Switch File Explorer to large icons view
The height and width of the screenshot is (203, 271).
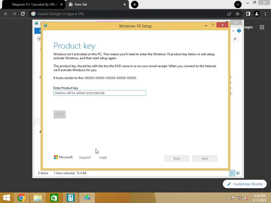pyautogui.click(x=238, y=173)
